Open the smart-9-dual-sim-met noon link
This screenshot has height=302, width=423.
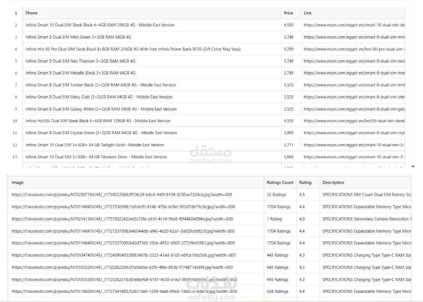tap(354, 73)
